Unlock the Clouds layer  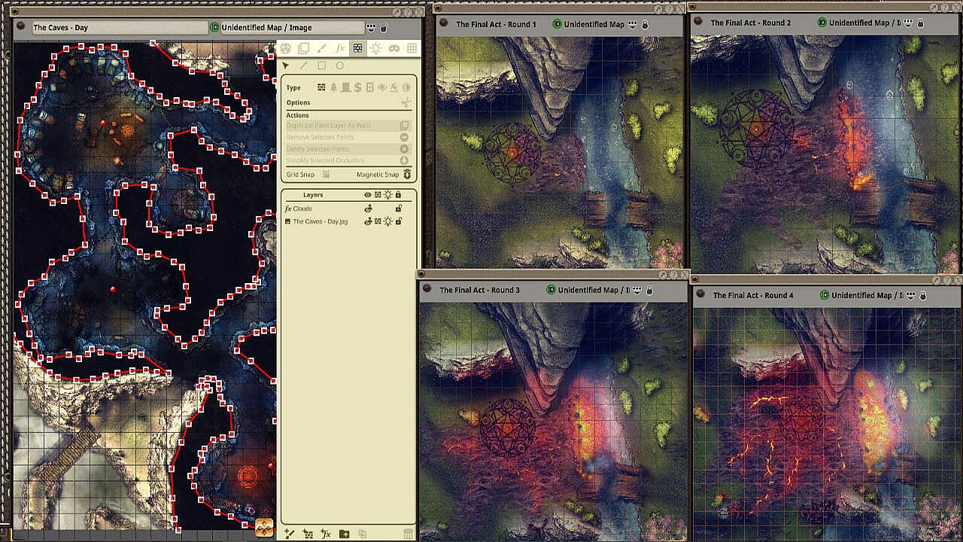pos(398,209)
